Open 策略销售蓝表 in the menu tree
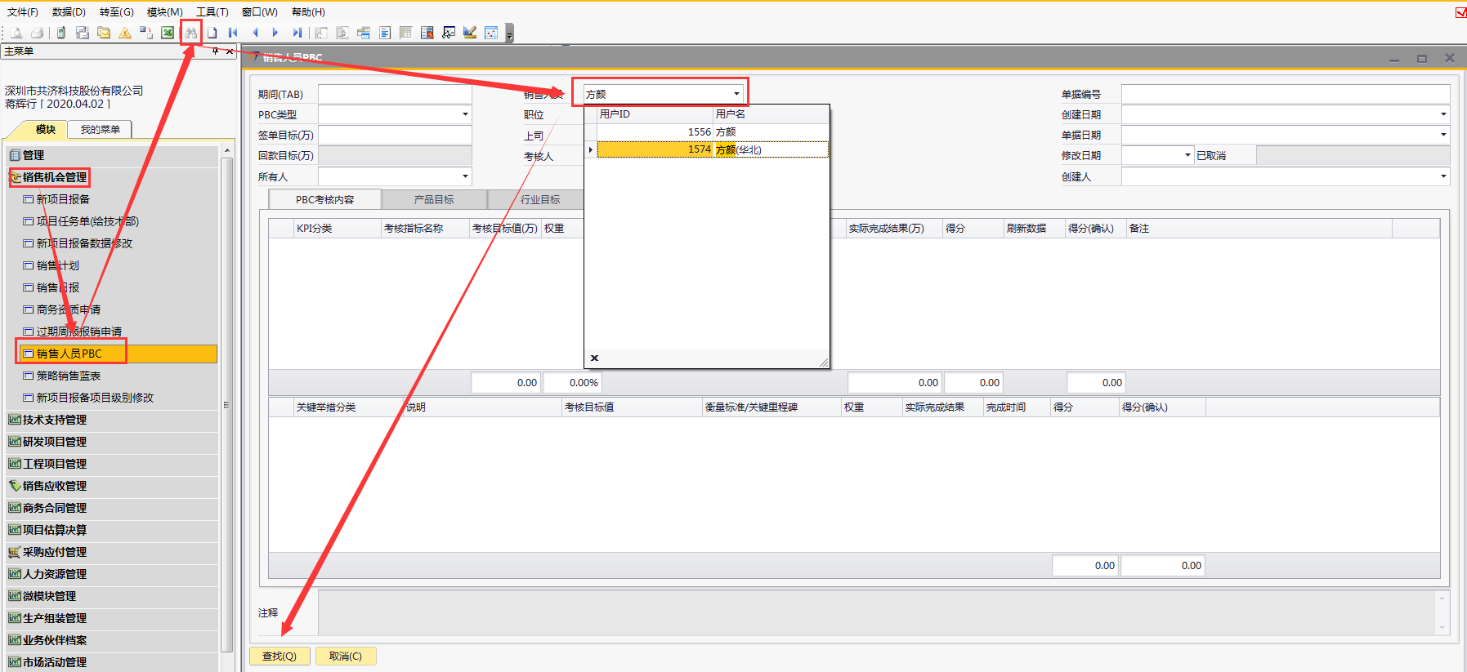Image resolution: width=1467 pixels, height=672 pixels. (x=69, y=376)
